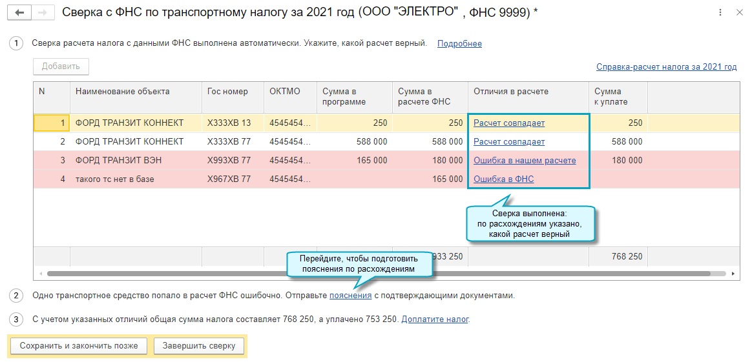The image size is (752, 364).
Task: Click the right arrow of horizontal scrollbar
Action: (734, 274)
